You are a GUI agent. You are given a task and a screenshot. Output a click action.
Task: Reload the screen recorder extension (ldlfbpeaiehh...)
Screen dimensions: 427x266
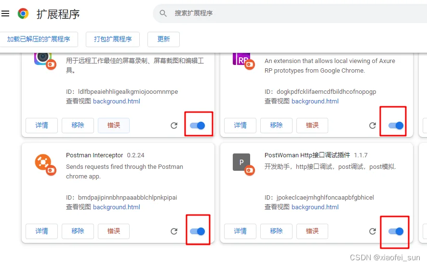click(174, 125)
